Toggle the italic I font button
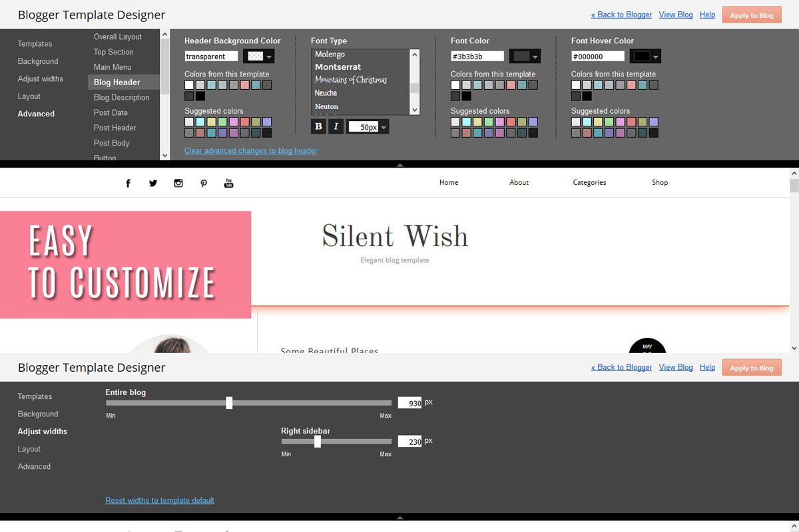This screenshot has height=532, width=799. (x=336, y=126)
